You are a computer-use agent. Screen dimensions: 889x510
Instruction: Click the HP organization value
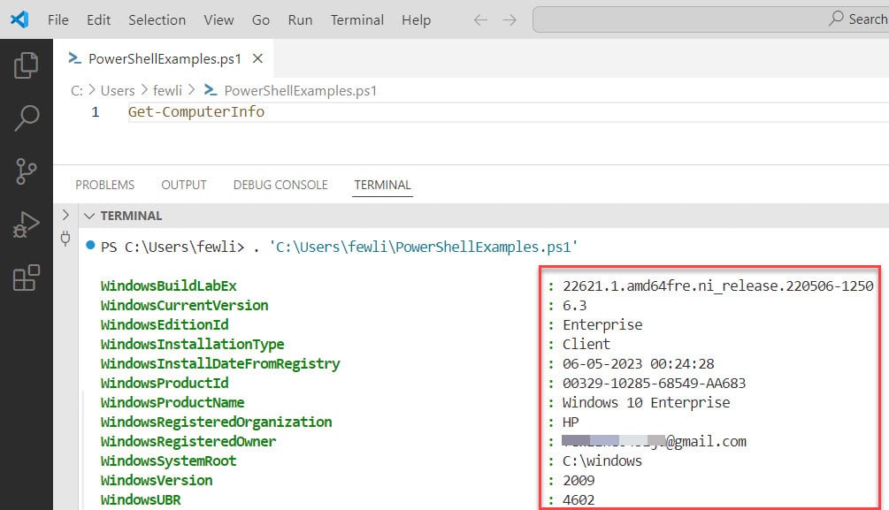click(571, 422)
